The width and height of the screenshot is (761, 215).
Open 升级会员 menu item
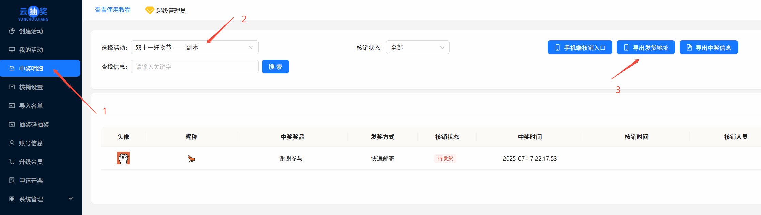click(x=40, y=162)
